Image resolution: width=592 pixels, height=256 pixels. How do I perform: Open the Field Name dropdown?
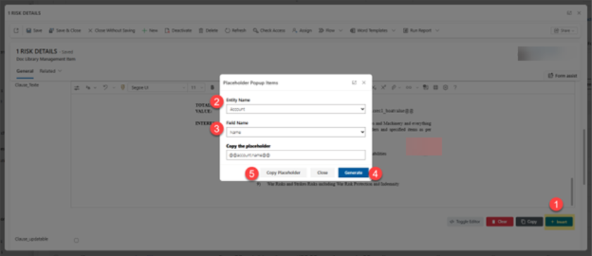click(295, 132)
